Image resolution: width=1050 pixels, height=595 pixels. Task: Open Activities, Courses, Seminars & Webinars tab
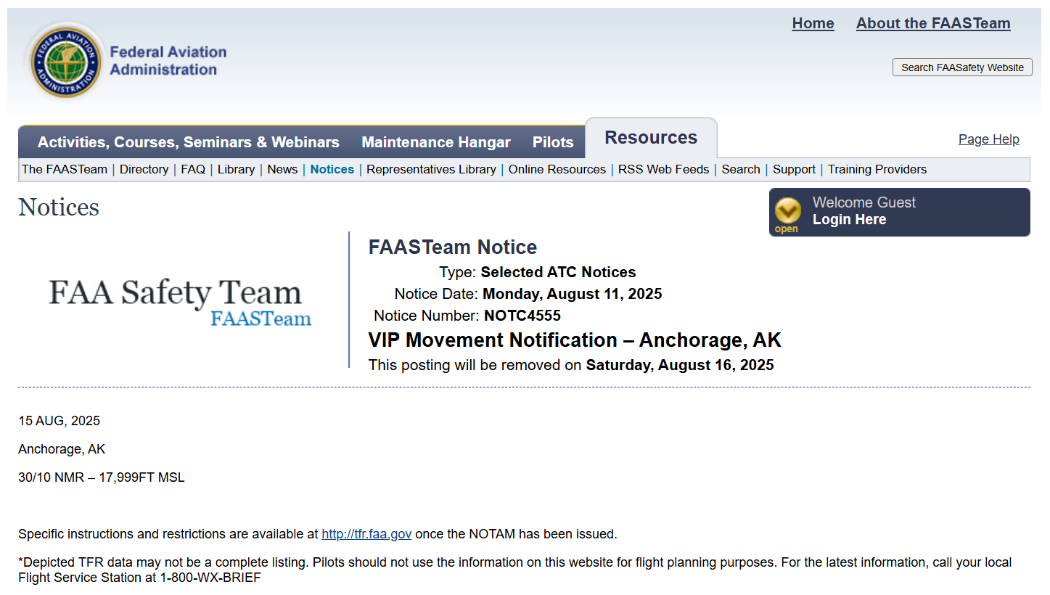[x=189, y=142]
